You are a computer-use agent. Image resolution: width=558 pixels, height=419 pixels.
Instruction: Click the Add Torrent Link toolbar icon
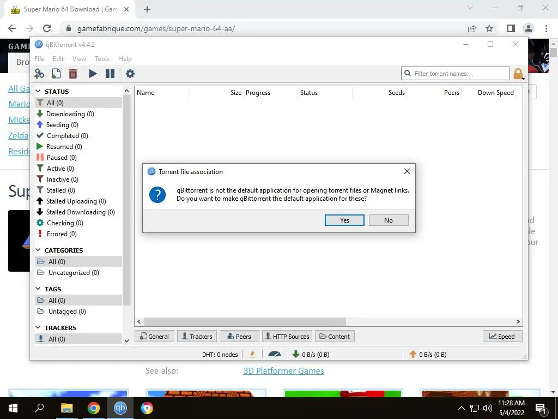click(39, 74)
